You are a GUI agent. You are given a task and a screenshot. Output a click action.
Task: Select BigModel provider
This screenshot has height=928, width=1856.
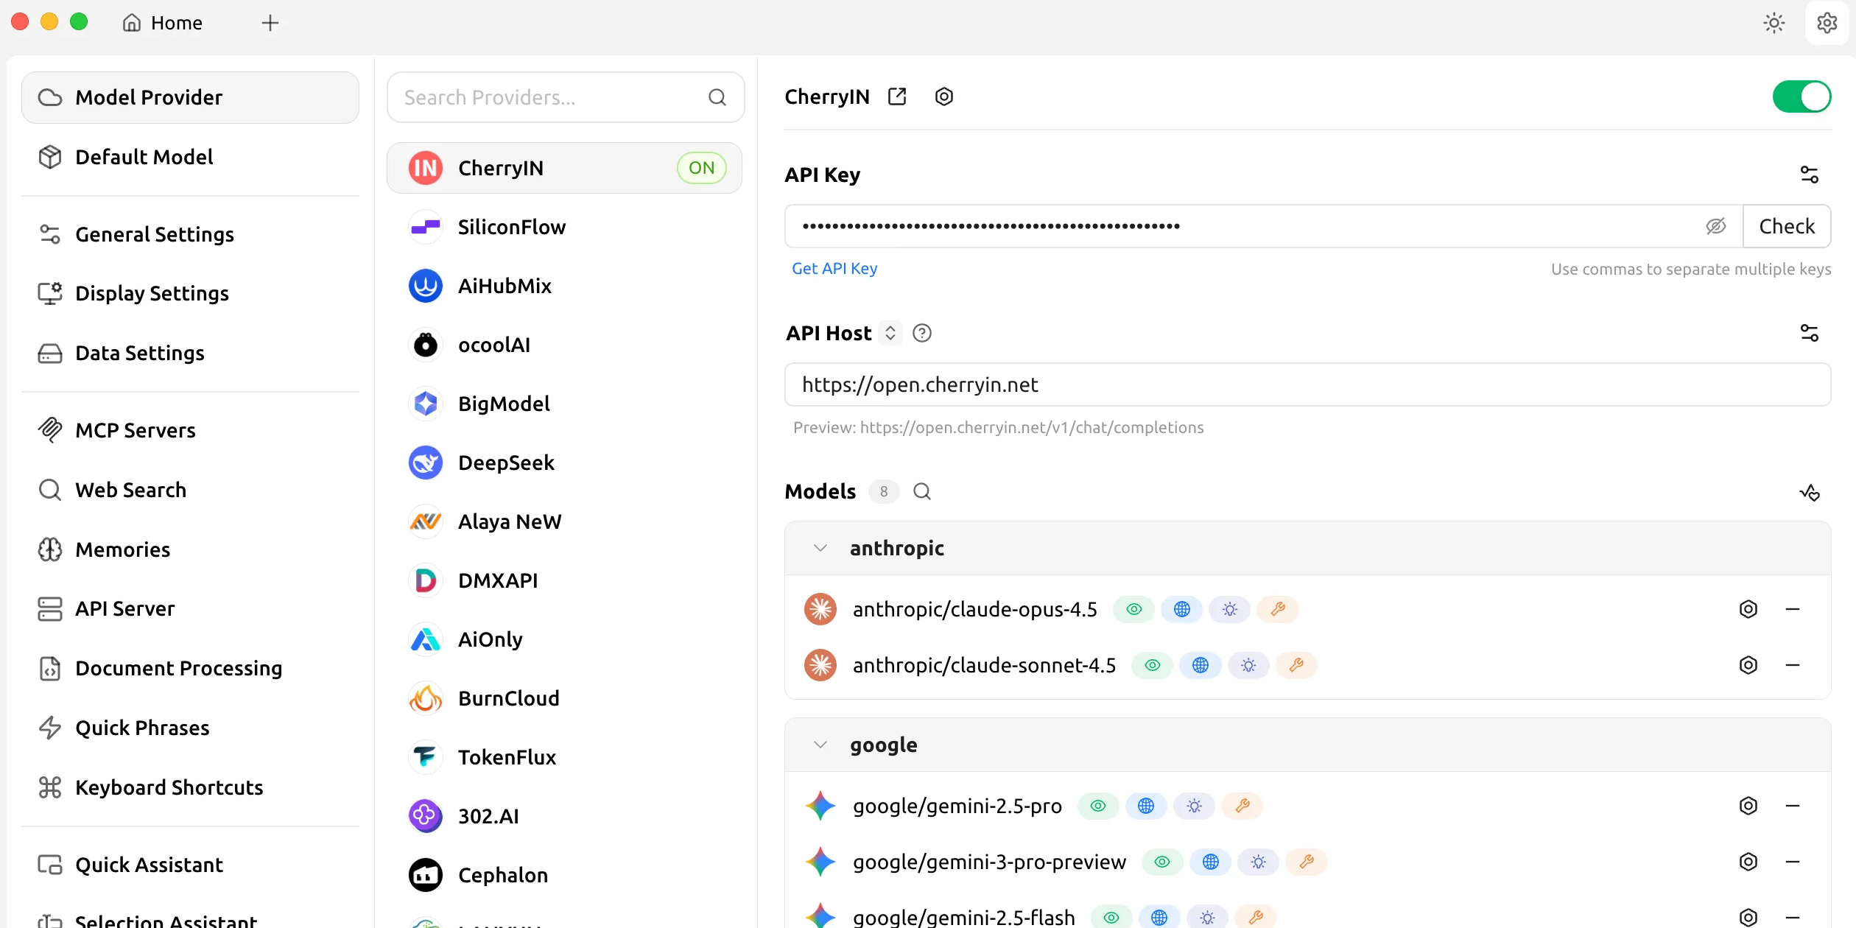click(564, 404)
